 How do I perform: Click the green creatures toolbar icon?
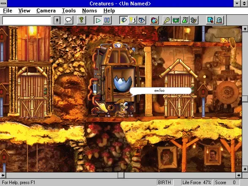click(176, 20)
